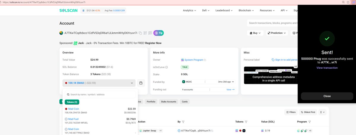
Task: Click the Avg Fee 0.00001209 value
Action: click(x=119, y=10)
